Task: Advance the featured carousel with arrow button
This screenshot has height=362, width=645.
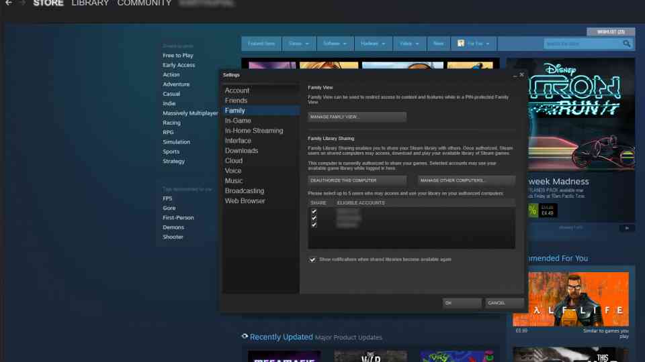Action: pos(627,228)
